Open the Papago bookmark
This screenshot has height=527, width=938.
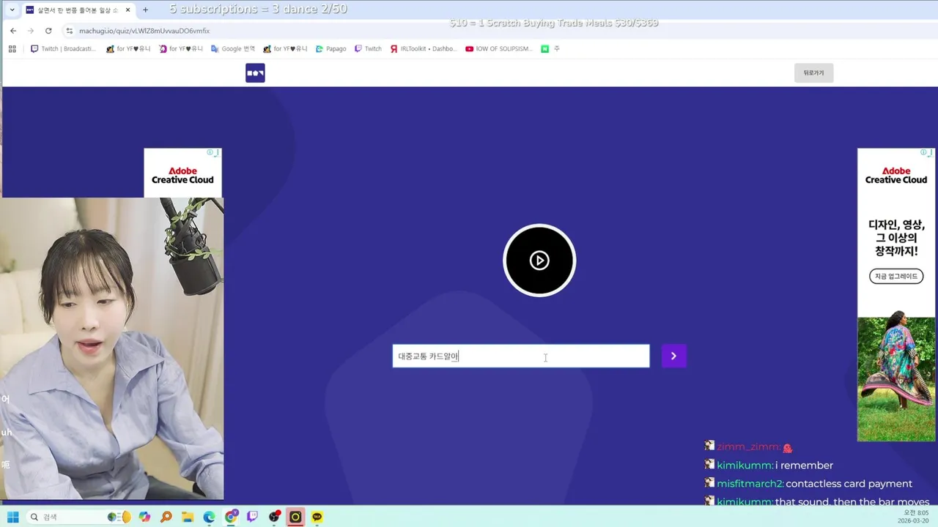[x=330, y=49]
